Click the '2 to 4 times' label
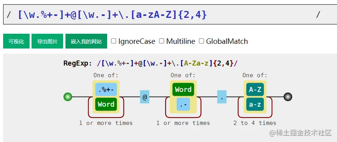Image resolution: width=337 pixels, height=142 pixels. (x=255, y=123)
